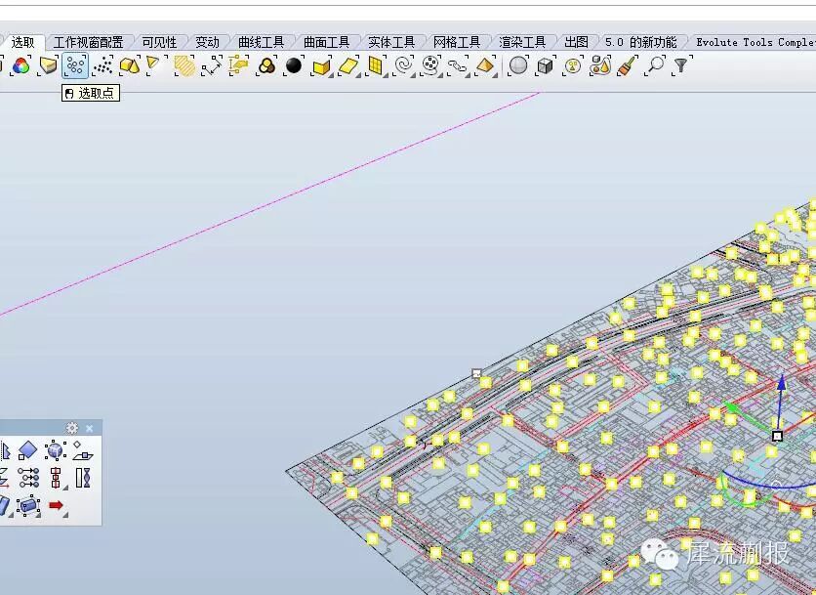Viewport: 816px width, 595px height.
Task: Open the 变动 tab
Action: pos(207,42)
